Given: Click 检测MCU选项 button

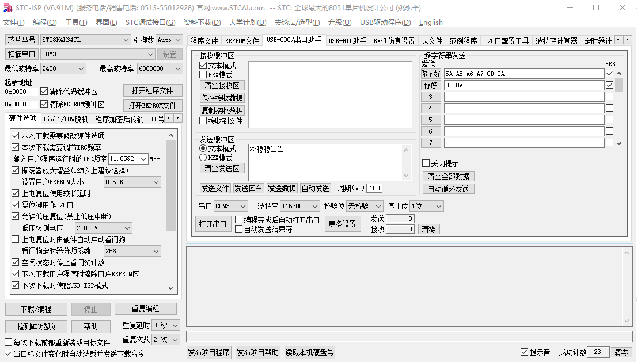Looking at the screenshot, I should 36,326.
